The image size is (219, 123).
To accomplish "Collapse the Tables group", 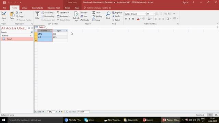I will pyautogui.click(x=31, y=36).
